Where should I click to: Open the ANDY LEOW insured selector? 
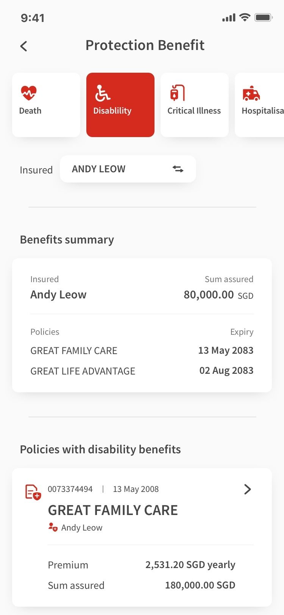coord(128,169)
